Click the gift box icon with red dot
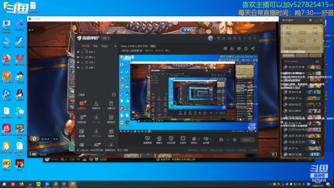 [x=225, y=48]
